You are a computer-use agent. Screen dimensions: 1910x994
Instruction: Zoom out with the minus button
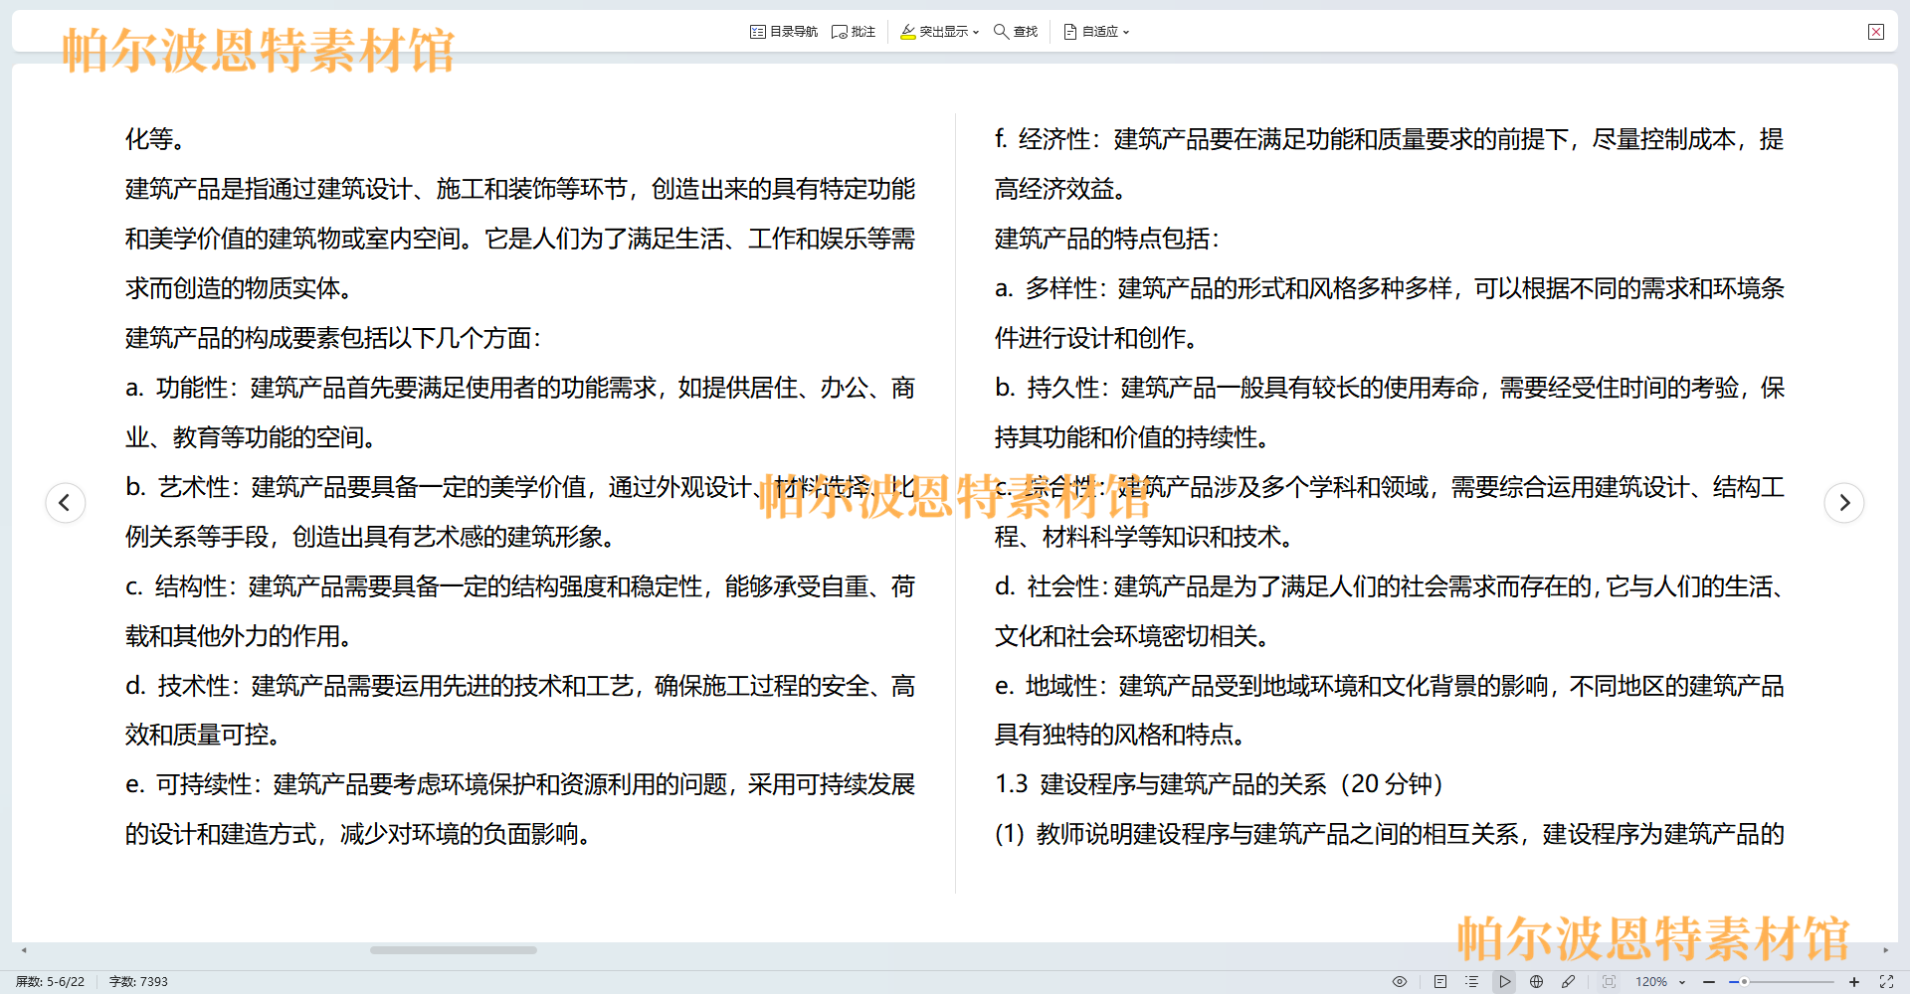click(1709, 981)
